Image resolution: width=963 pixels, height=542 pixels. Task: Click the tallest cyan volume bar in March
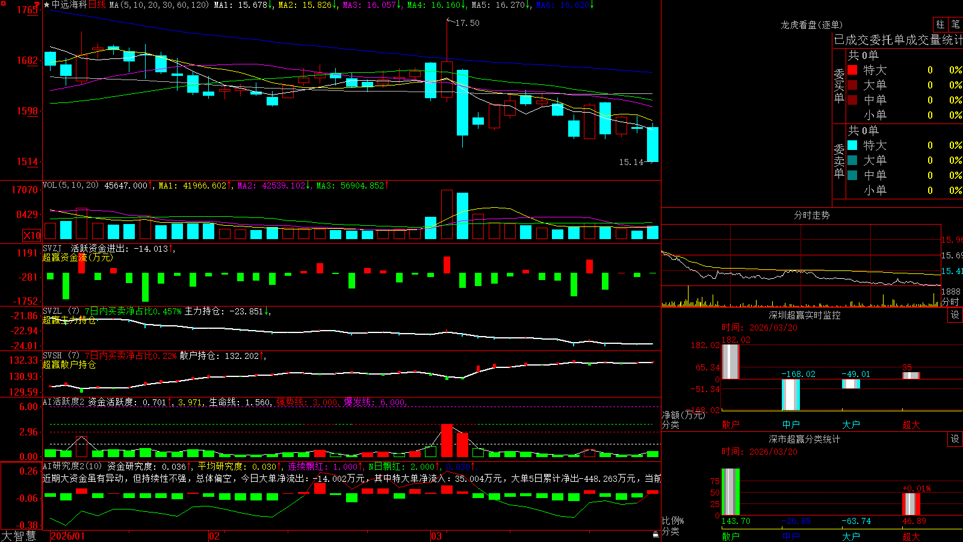[x=462, y=216]
